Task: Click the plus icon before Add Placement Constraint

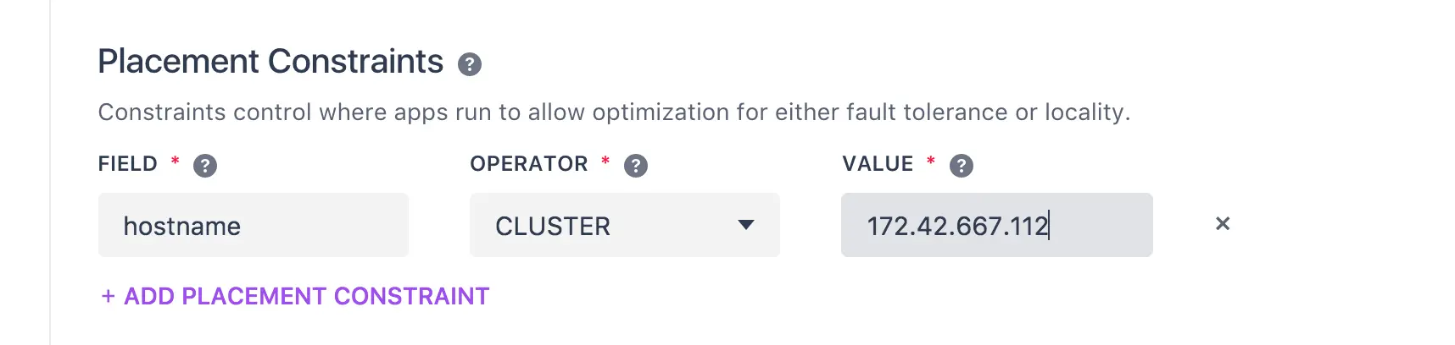Action: pos(108,296)
